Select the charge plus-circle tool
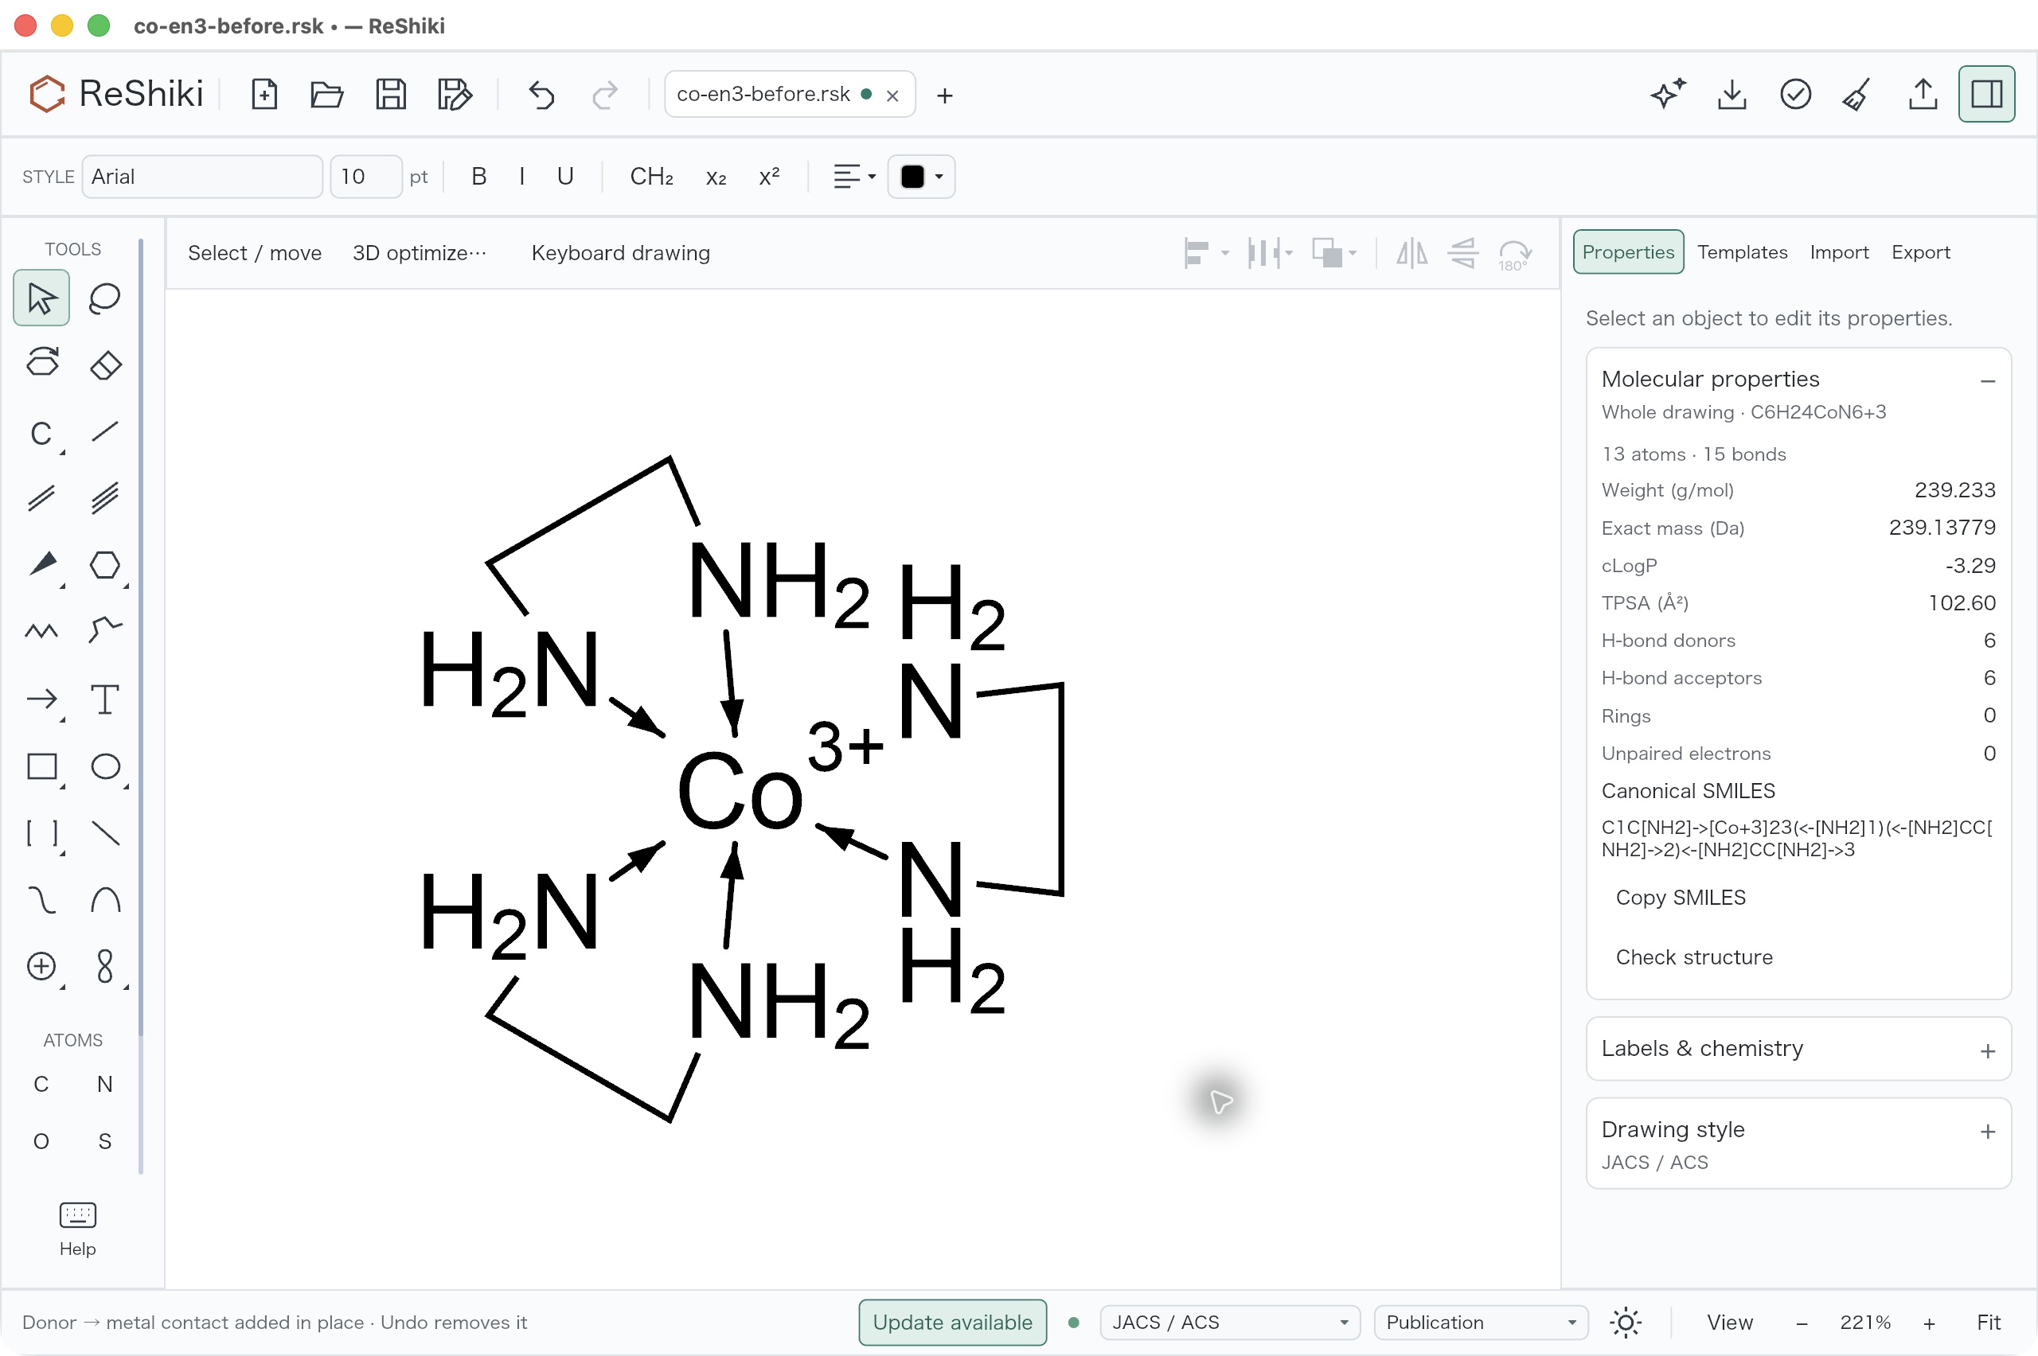Viewport: 2038px width, 1356px height. click(41, 966)
